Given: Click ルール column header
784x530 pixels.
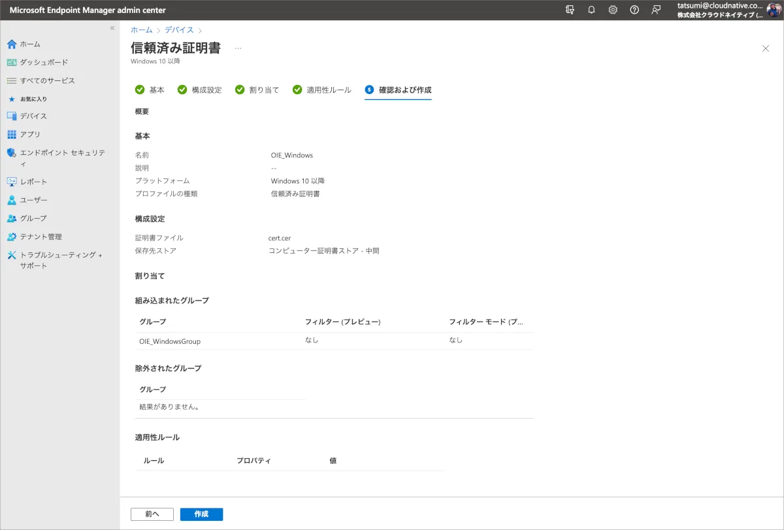Looking at the screenshot, I should pos(154,461).
